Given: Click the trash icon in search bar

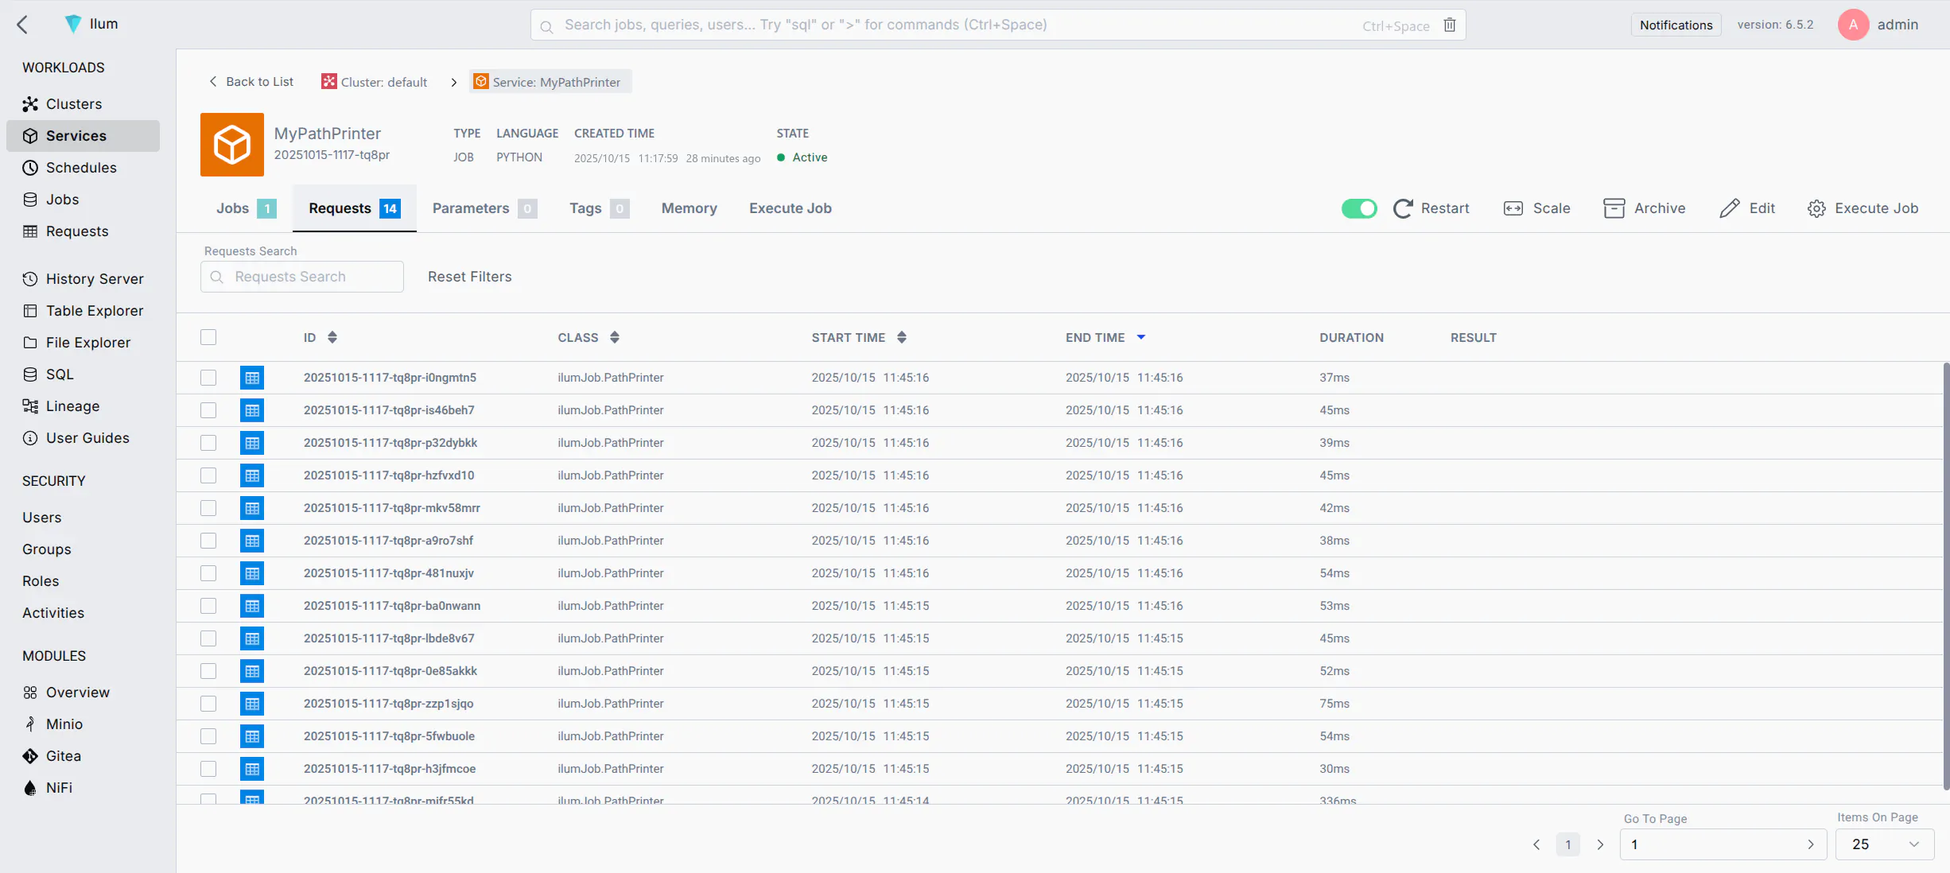Looking at the screenshot, I should [1450, 25].
